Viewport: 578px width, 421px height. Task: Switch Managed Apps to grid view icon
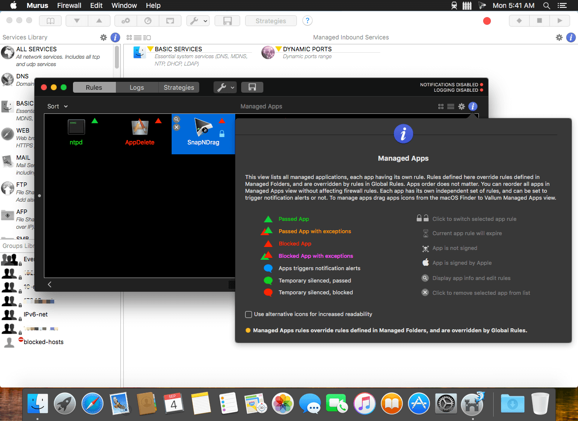coord(441,106)
